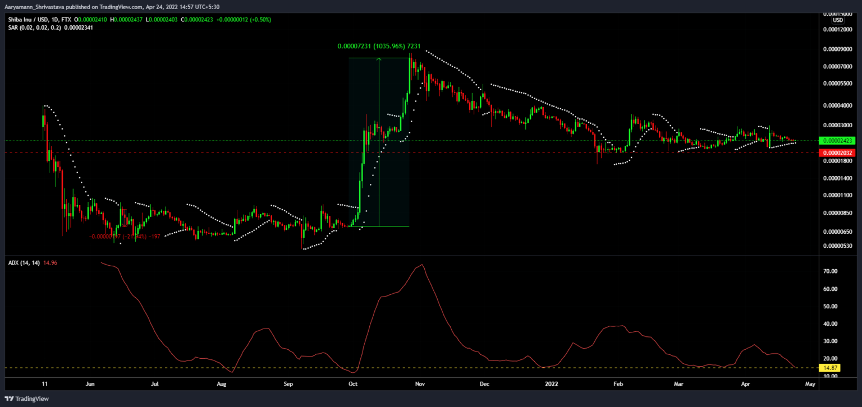Click the Mar label on time axis

coord(679,385)
